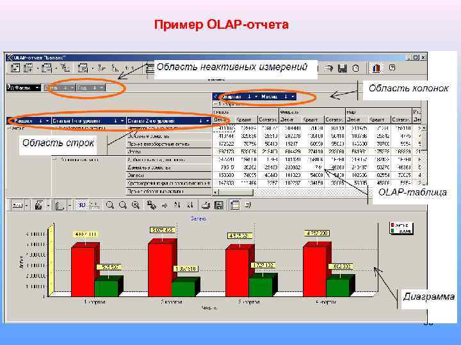Toggle sort arrow on Статья 2-го уровня
This screenshot has width=461, height=345.
201,121
